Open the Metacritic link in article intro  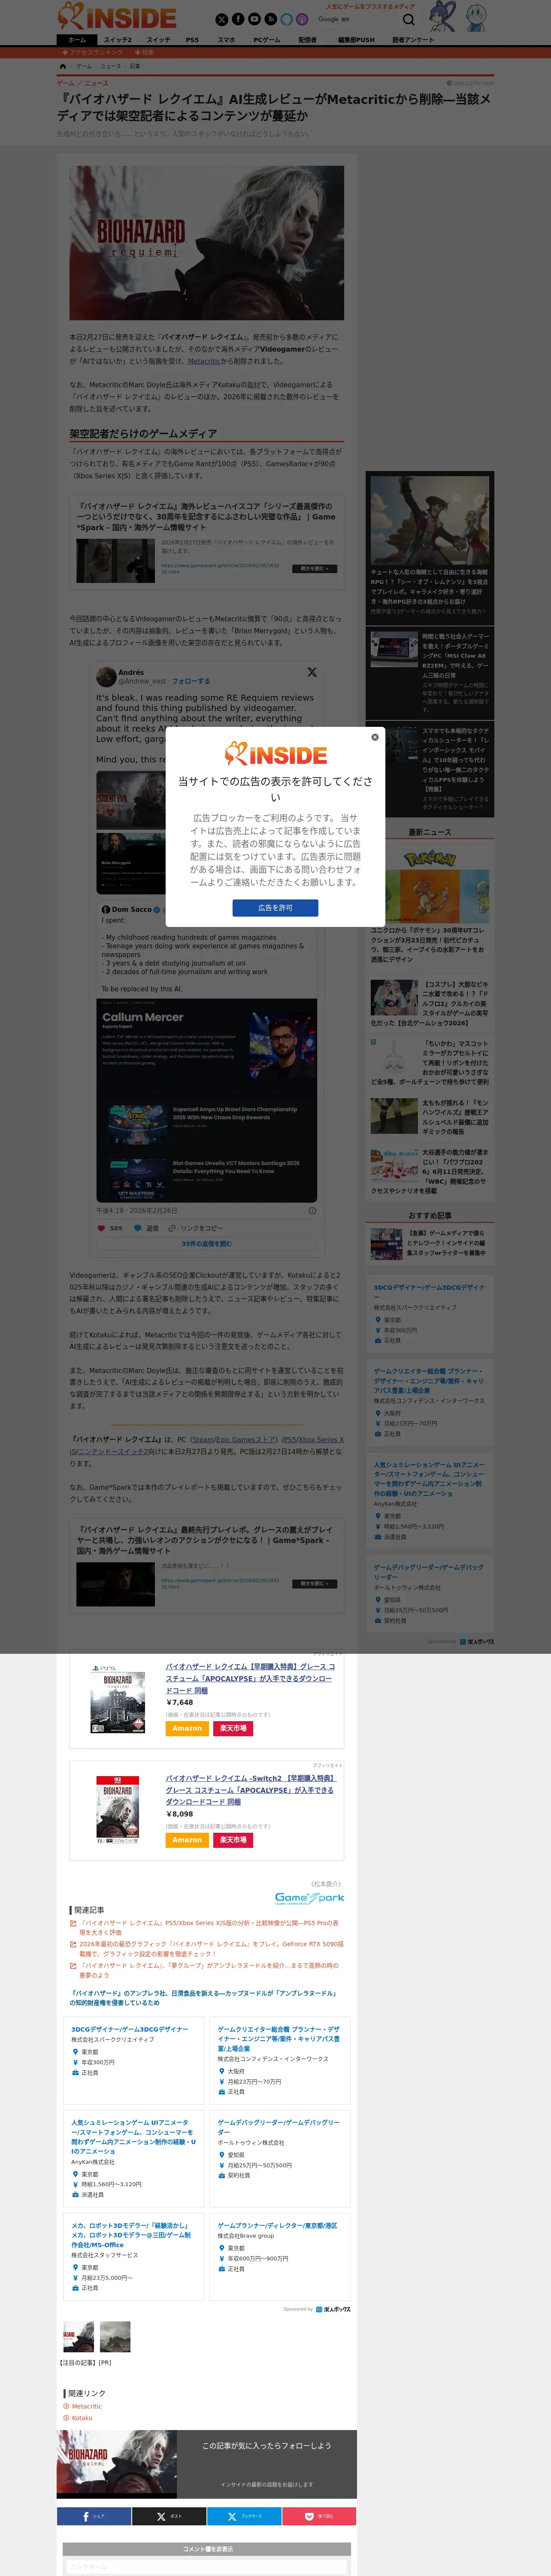point(204,361)
